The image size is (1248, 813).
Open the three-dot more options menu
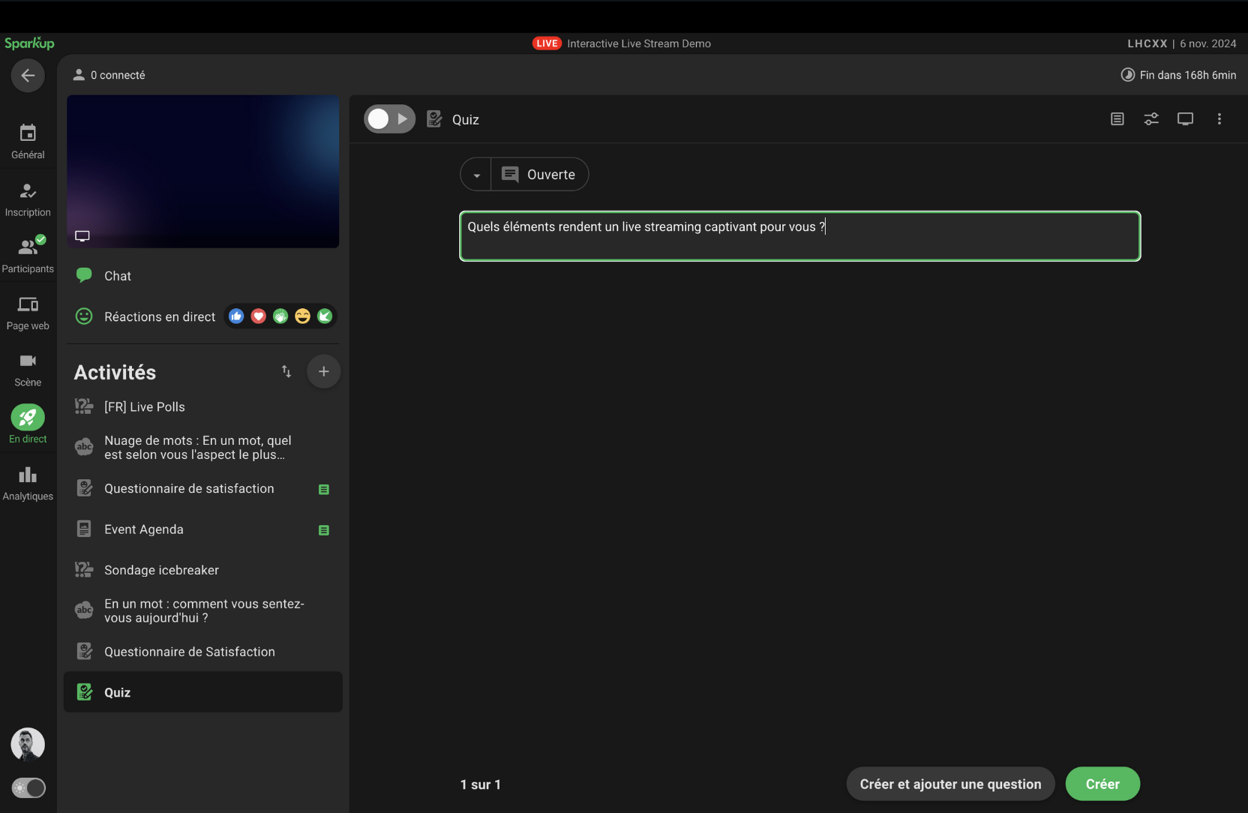[1219, 119]
